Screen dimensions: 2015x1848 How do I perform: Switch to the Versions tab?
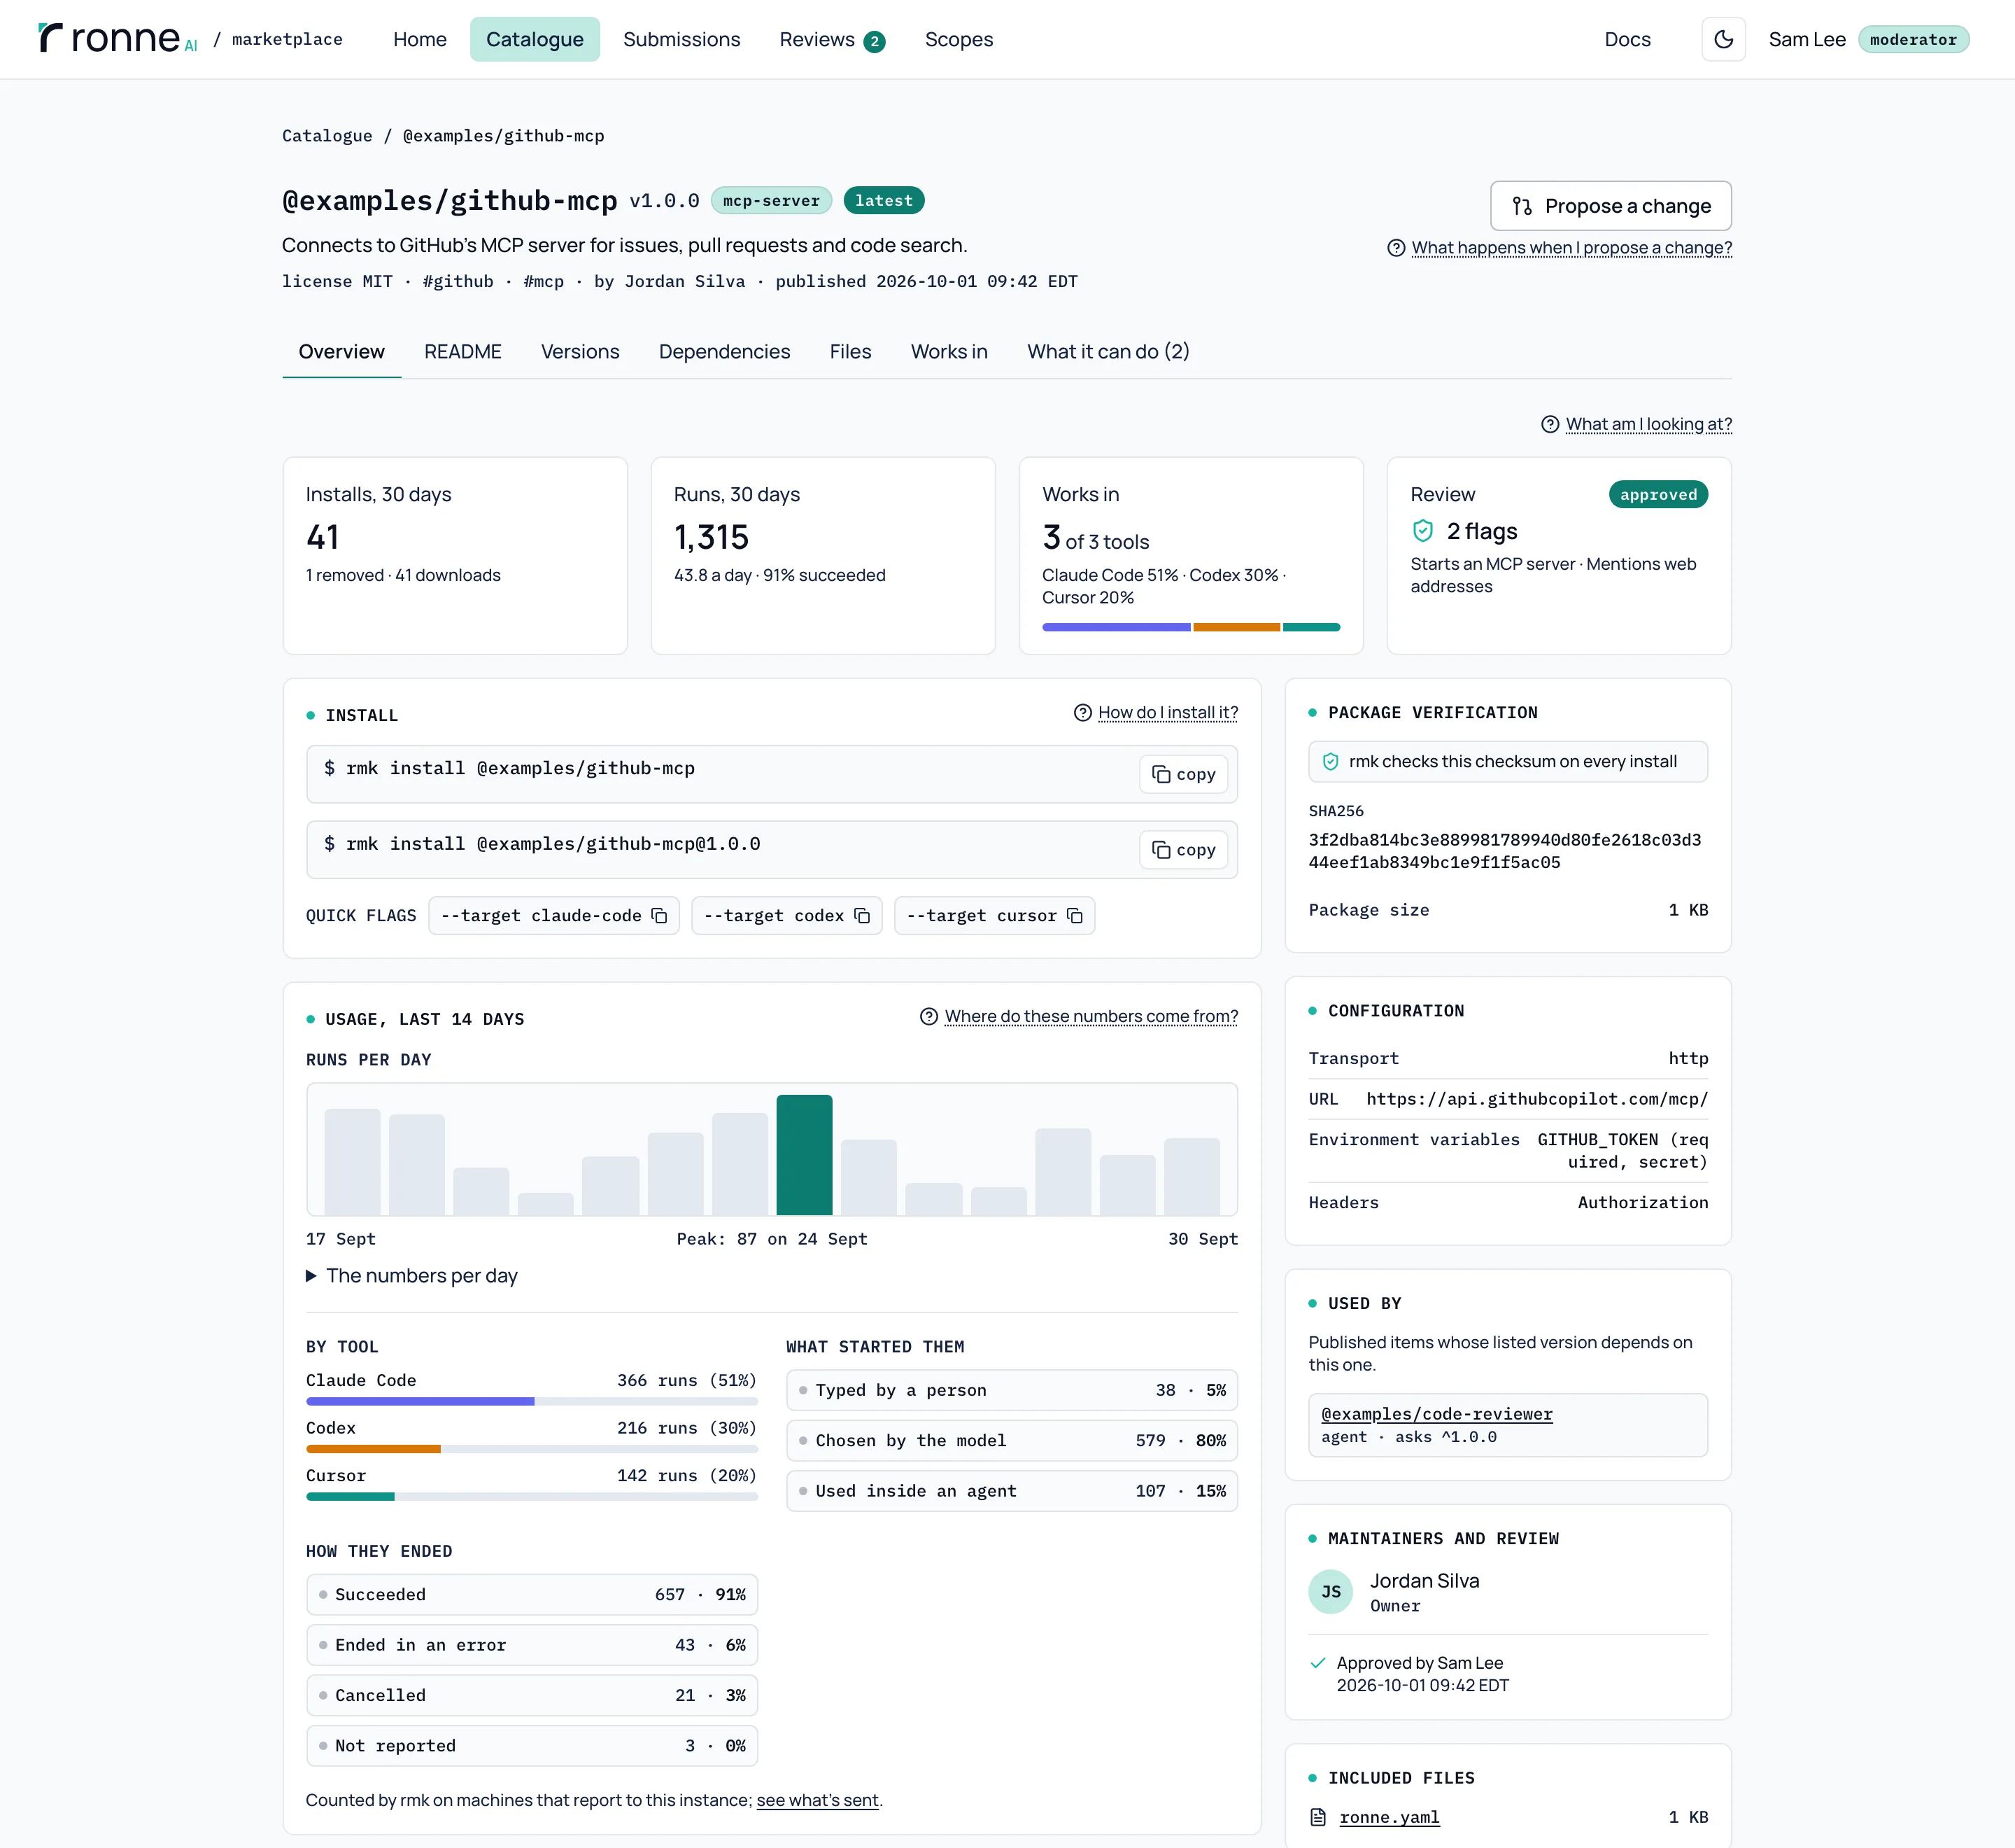pos(580,352)
